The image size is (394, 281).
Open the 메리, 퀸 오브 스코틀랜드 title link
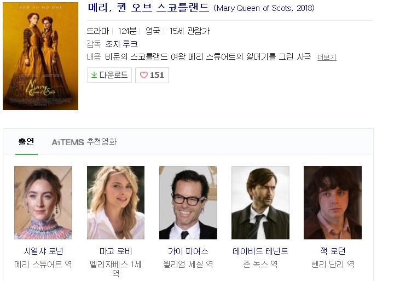148,8
